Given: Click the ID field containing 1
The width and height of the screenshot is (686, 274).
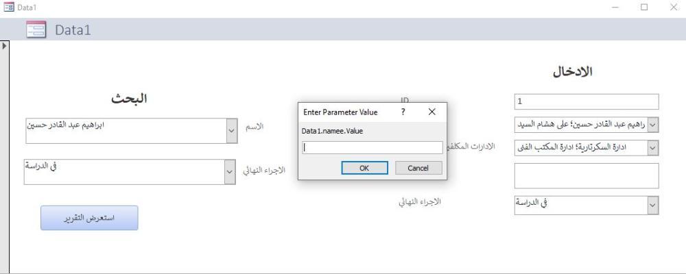Looking at the screenshot, I should pos(587,102).
